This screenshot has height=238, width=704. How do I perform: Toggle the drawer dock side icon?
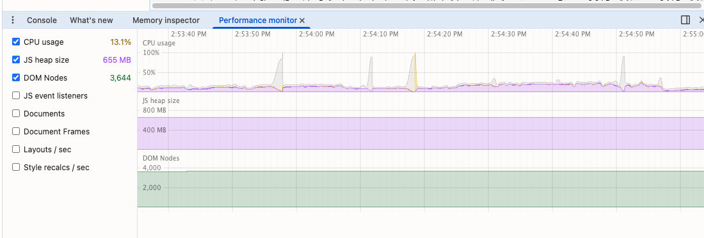pyautogui.click(x=685, y=20)
